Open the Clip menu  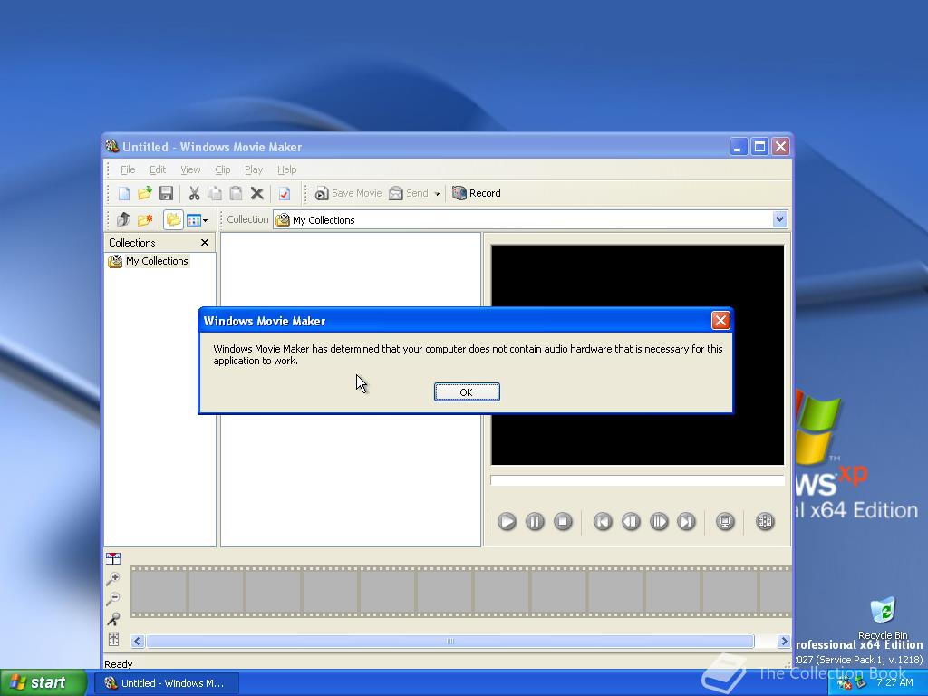pos(223,169)
